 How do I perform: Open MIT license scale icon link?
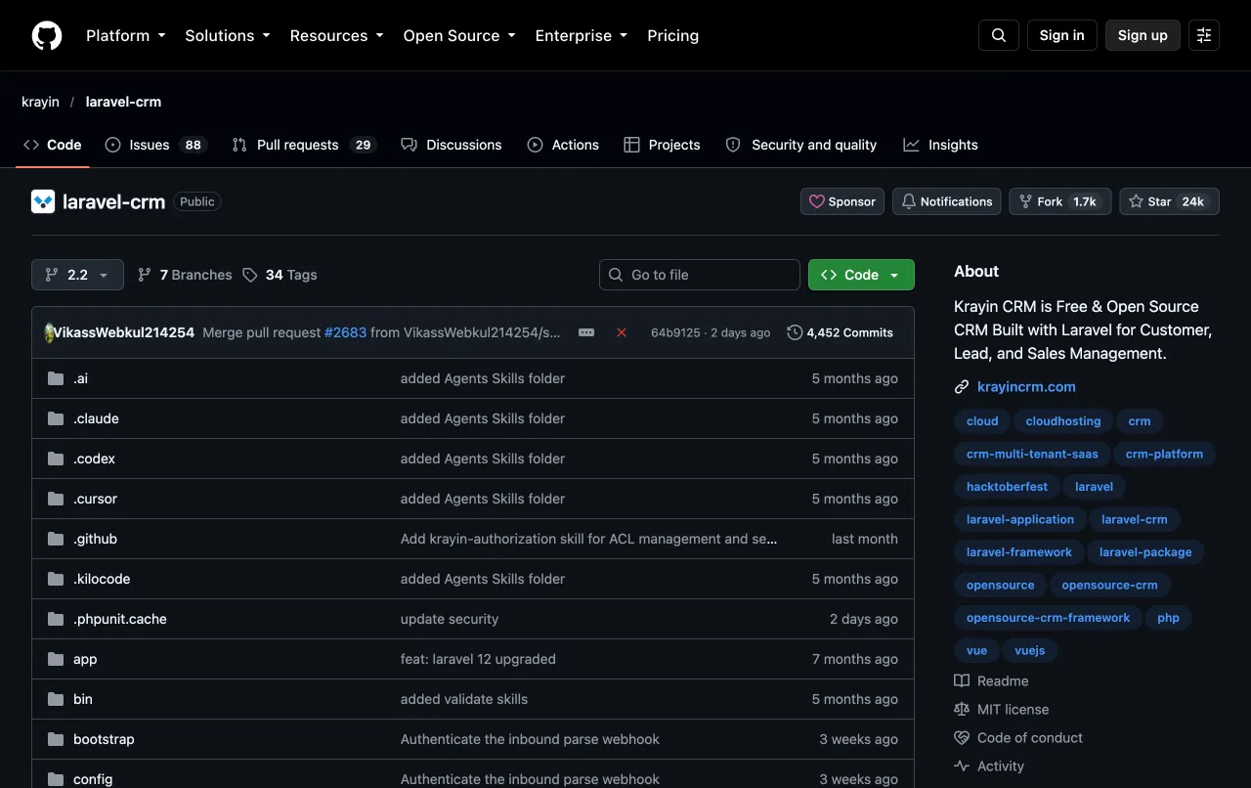pos(1001,709)
